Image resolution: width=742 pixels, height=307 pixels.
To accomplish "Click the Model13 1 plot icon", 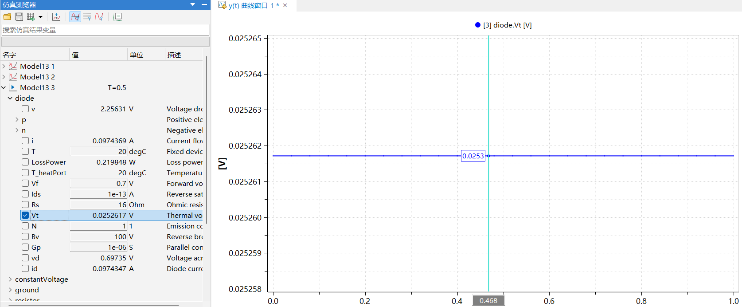I will tap(13, 66).
